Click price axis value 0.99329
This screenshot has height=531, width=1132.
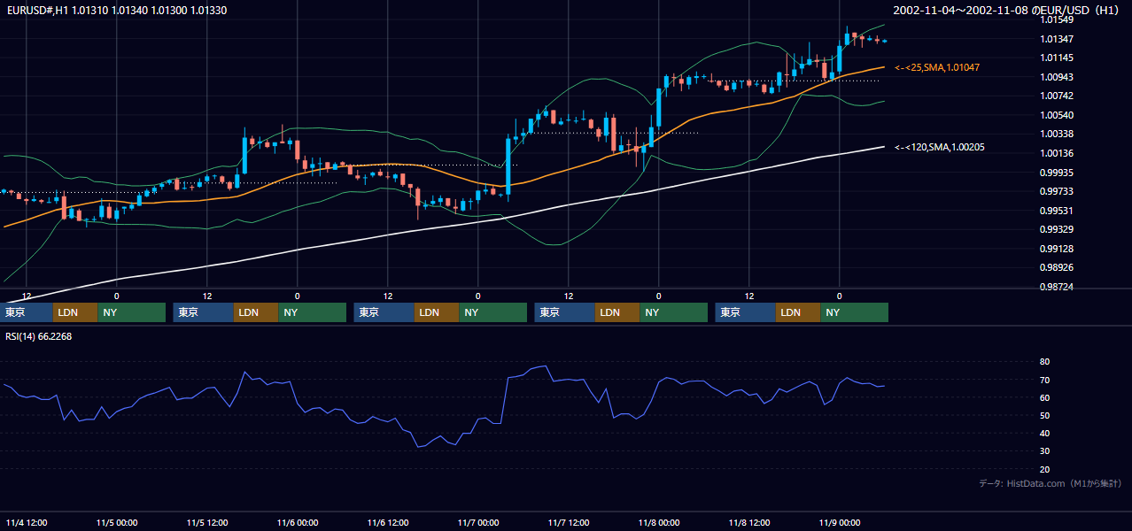[x=1056, y=229]
